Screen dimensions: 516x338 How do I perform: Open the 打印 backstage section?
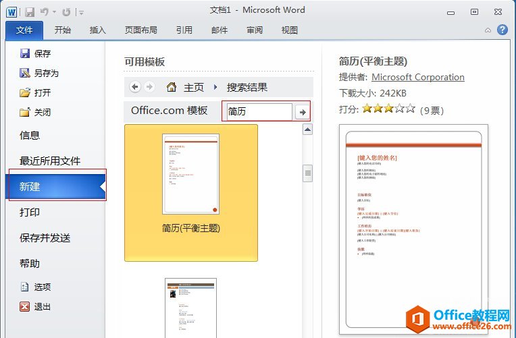pyautogui.click(x=29, y=213)
